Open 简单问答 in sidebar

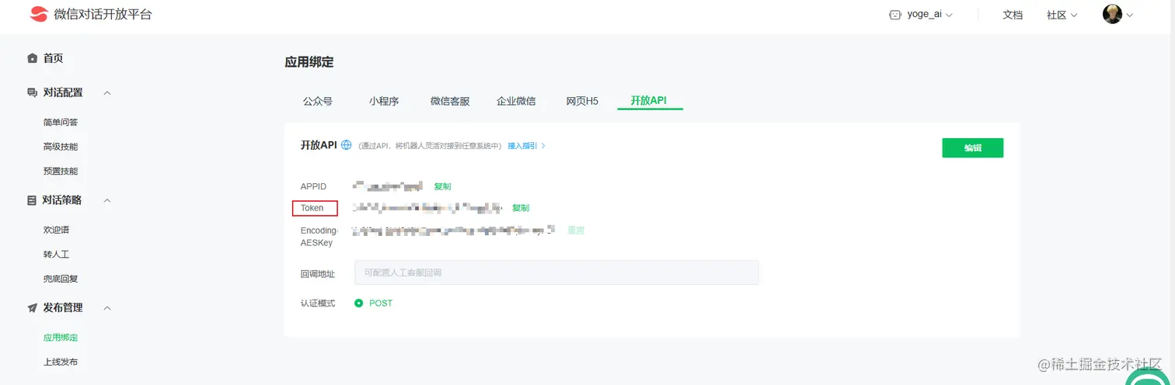tap(61, 122)
